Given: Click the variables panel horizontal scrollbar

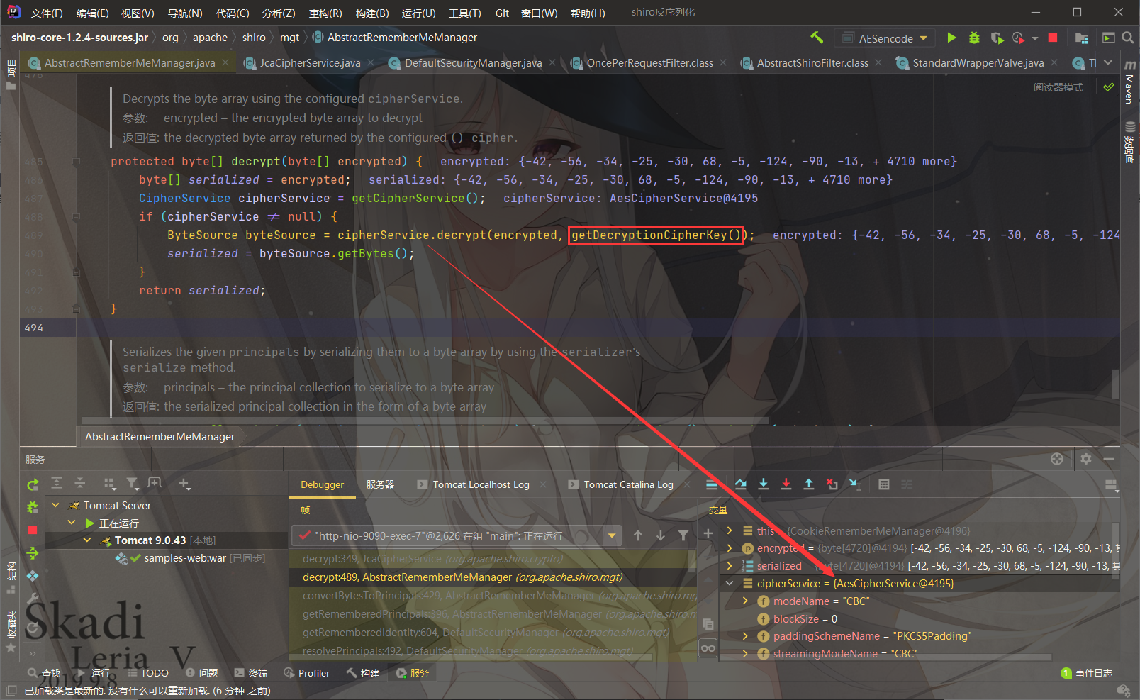Looking at the screenshot, I should pos(886,657).
